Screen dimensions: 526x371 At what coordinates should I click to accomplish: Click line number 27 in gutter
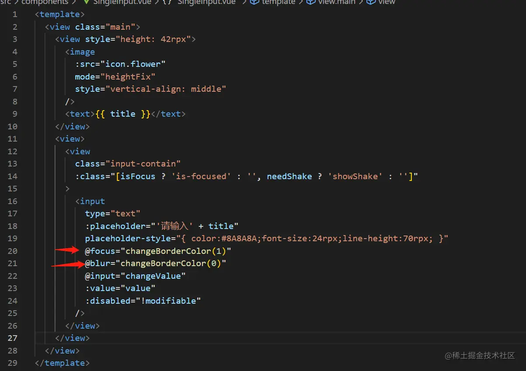[12, 338]
